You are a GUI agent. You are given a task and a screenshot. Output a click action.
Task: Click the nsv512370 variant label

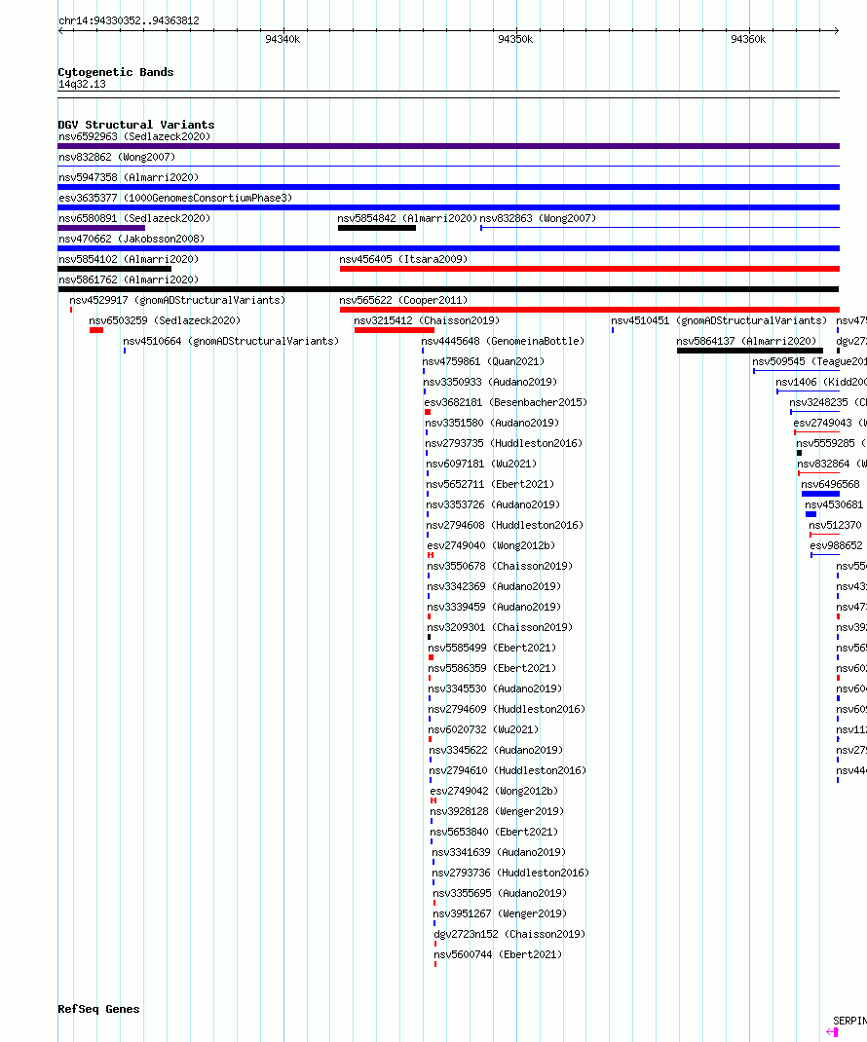click(835, 525)
